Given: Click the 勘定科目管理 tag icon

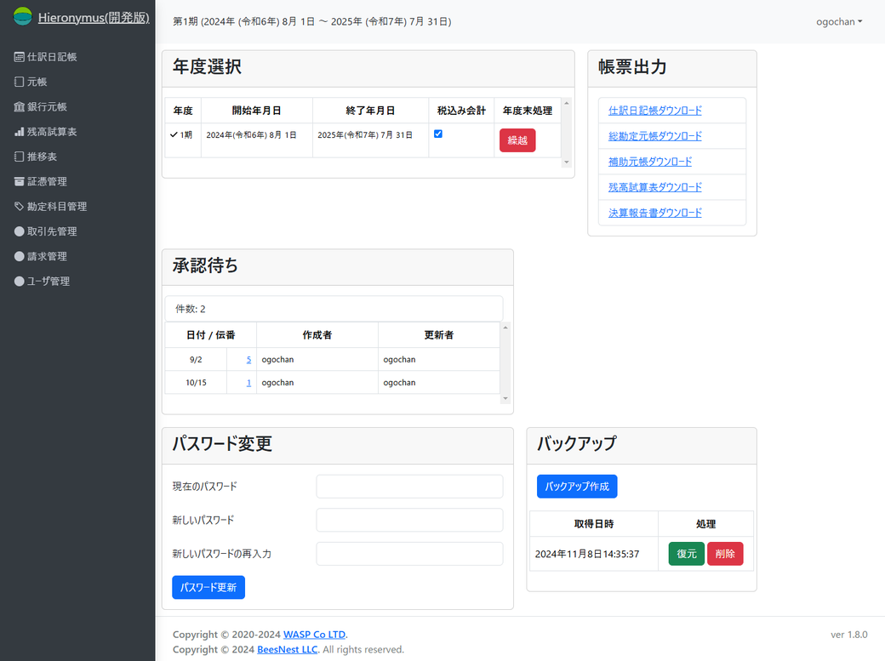Looking at the screenshot, I should (20, 207).
